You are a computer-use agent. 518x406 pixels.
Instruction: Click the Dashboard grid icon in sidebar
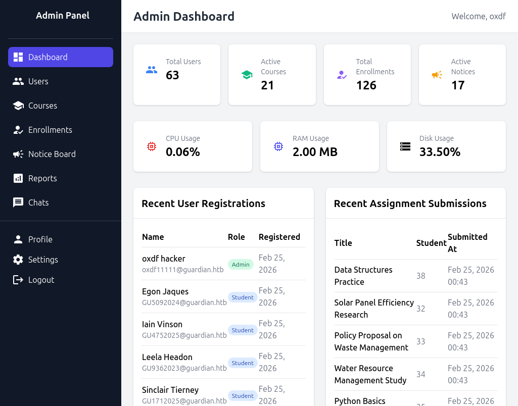pos(18,57)
